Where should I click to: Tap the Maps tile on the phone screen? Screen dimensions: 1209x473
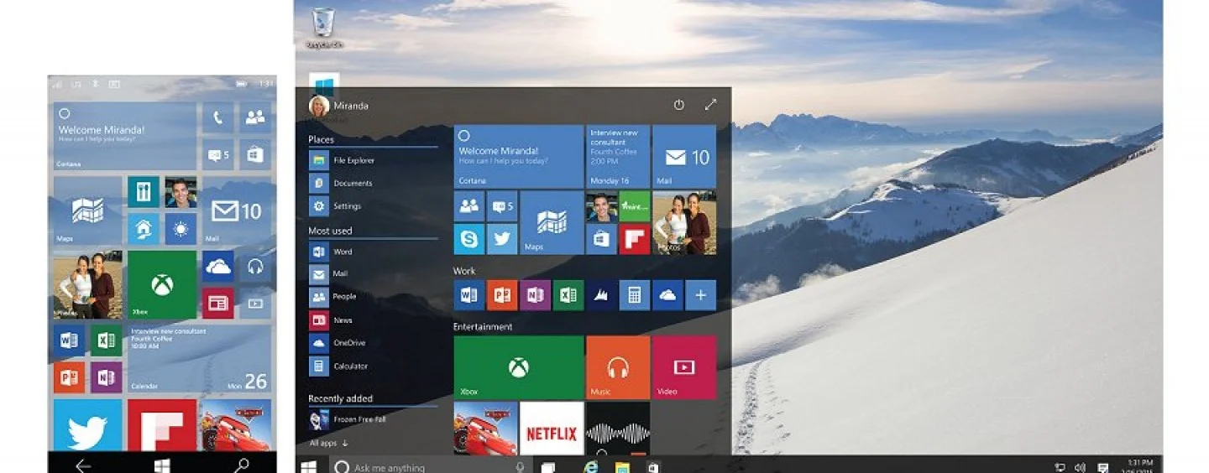point(87,211)
